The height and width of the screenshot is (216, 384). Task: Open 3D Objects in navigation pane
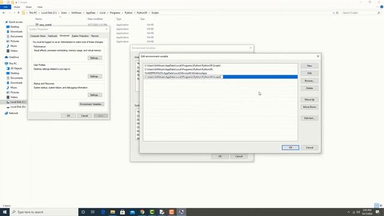point(16,68)
